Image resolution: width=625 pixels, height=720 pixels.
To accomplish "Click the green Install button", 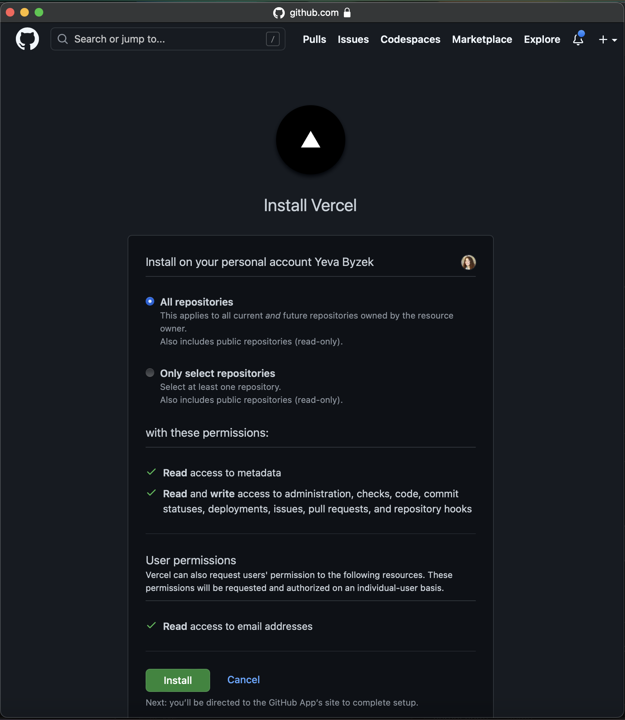I will pos(178,680).
